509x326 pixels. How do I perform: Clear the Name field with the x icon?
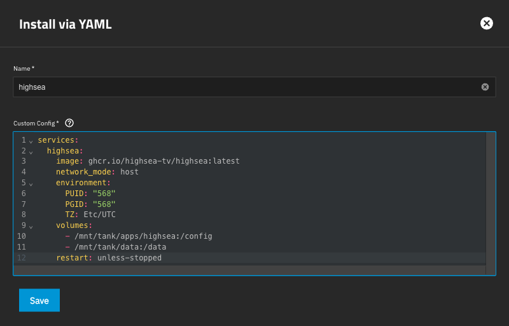click(x=485, y=87)
